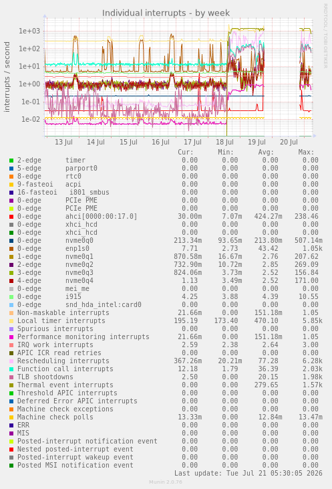Click the Rescheduling interrupts pink swatch
This screenshot has width=332, height=489.
(11, 361)
